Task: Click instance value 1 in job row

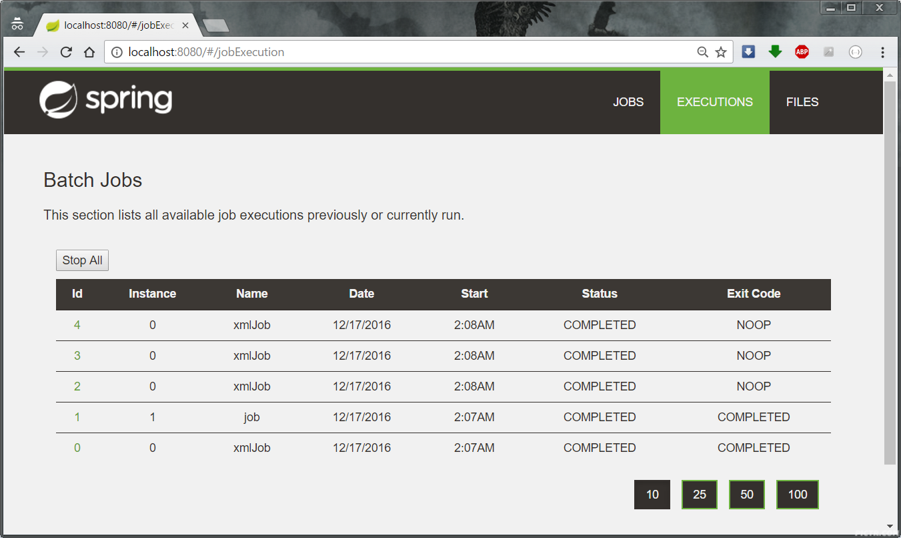Action: click(x=153, y=417)
